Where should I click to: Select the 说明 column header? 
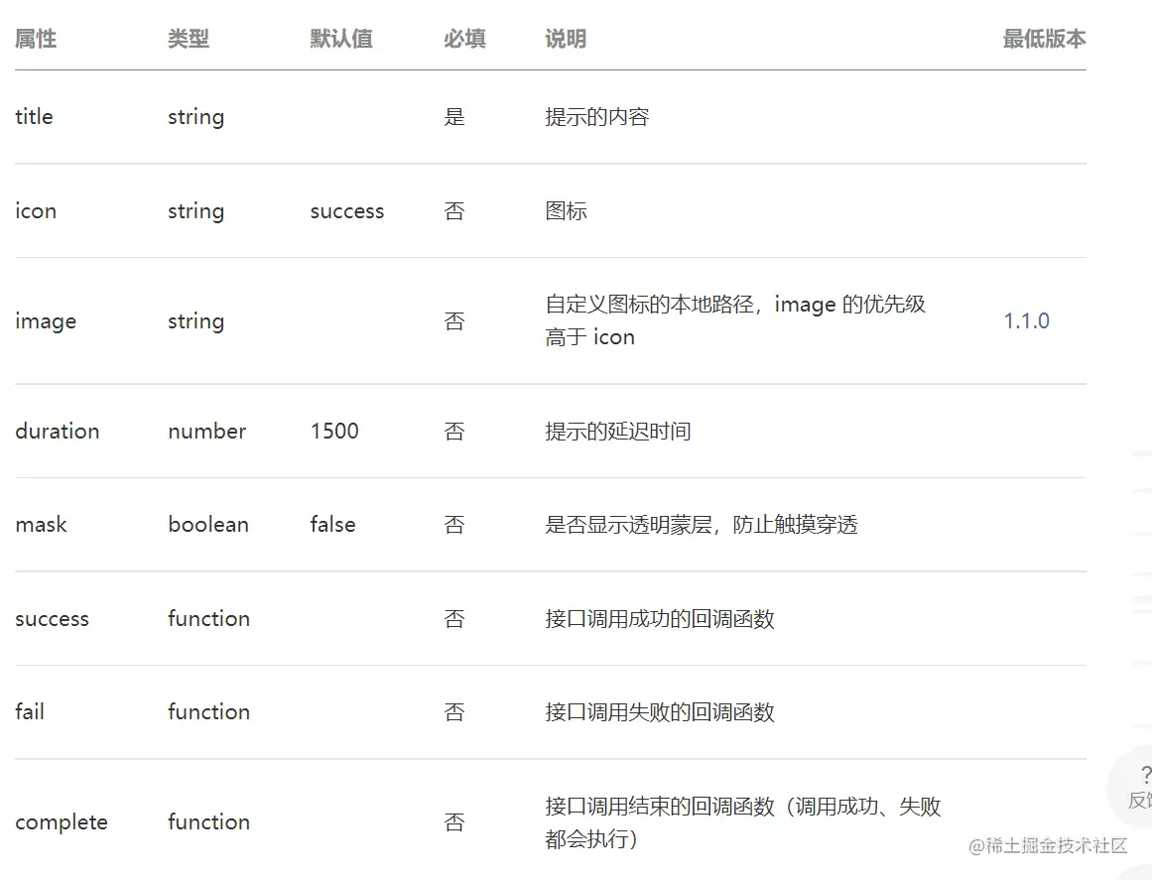[565, 39]
